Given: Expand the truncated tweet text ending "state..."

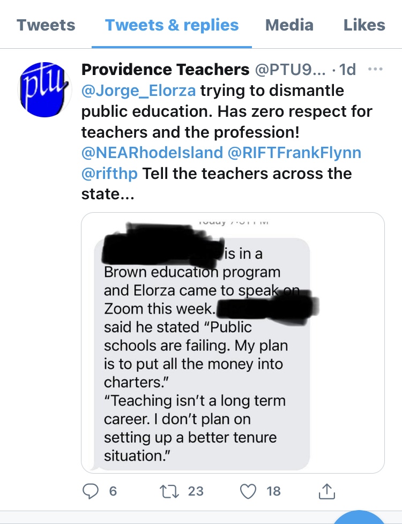Looking at the screenshot, I should coord(108,194).
